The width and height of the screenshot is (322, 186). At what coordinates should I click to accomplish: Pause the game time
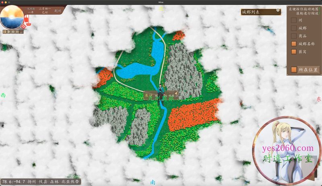[4, 32]
